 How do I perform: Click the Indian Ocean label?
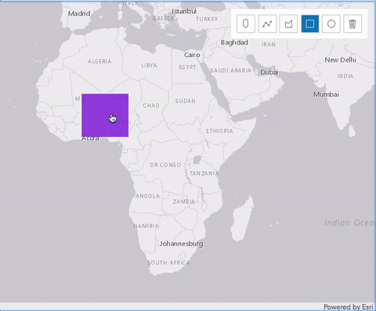click(349, 223)
